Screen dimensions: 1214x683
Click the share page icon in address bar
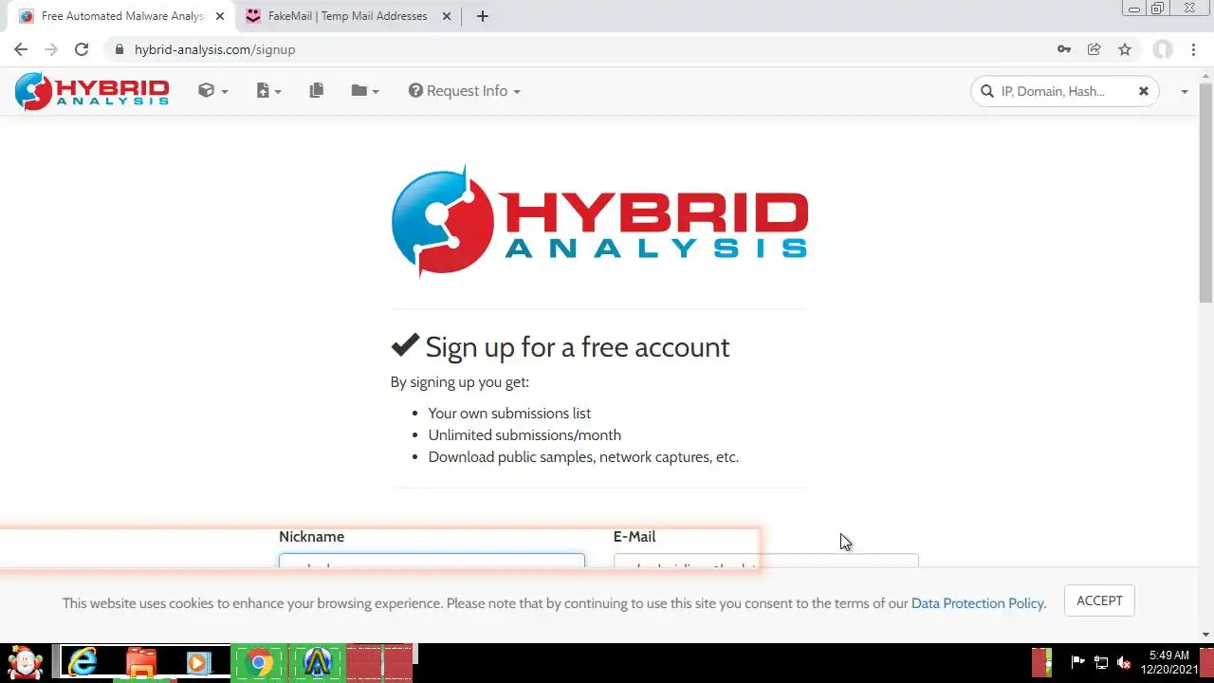tap(1094, 49)
